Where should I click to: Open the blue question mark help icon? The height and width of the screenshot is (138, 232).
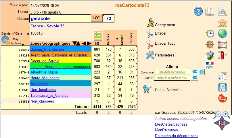click(x=198, y=11)
